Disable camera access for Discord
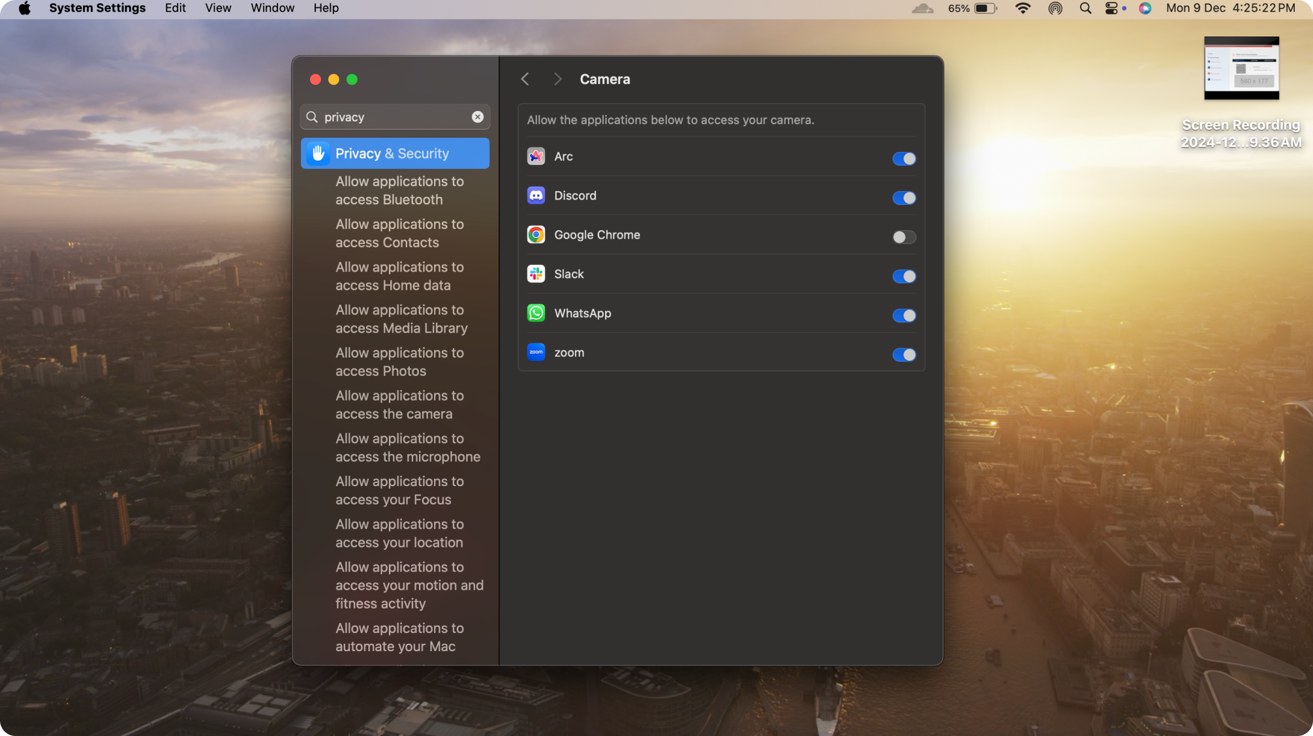 pos(904,198)
